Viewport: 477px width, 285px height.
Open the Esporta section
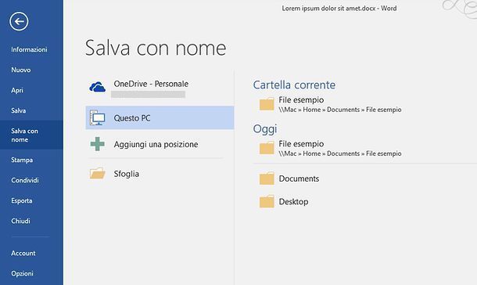[x=22, y=200]
